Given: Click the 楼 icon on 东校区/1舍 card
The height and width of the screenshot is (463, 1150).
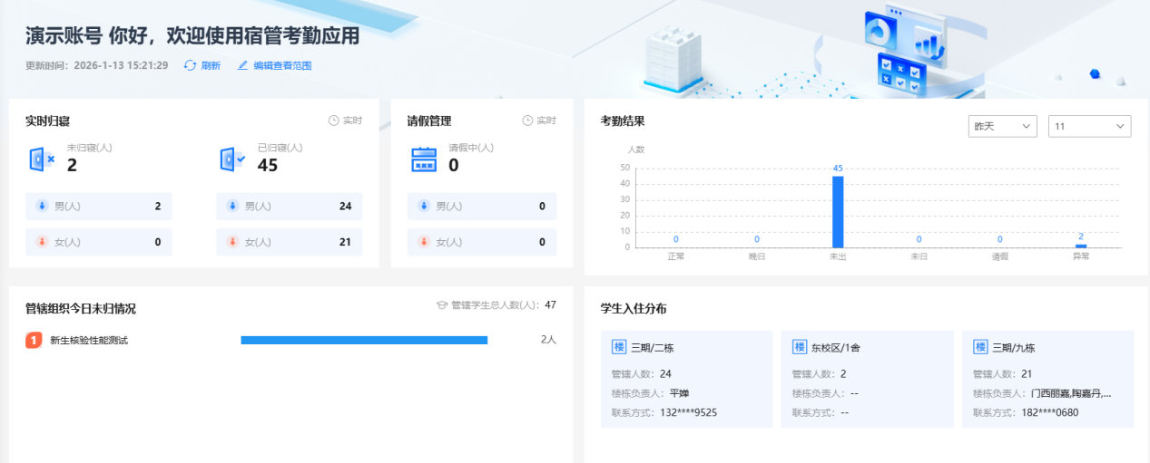Looking at the screenshot, I should tap(800, 347).
